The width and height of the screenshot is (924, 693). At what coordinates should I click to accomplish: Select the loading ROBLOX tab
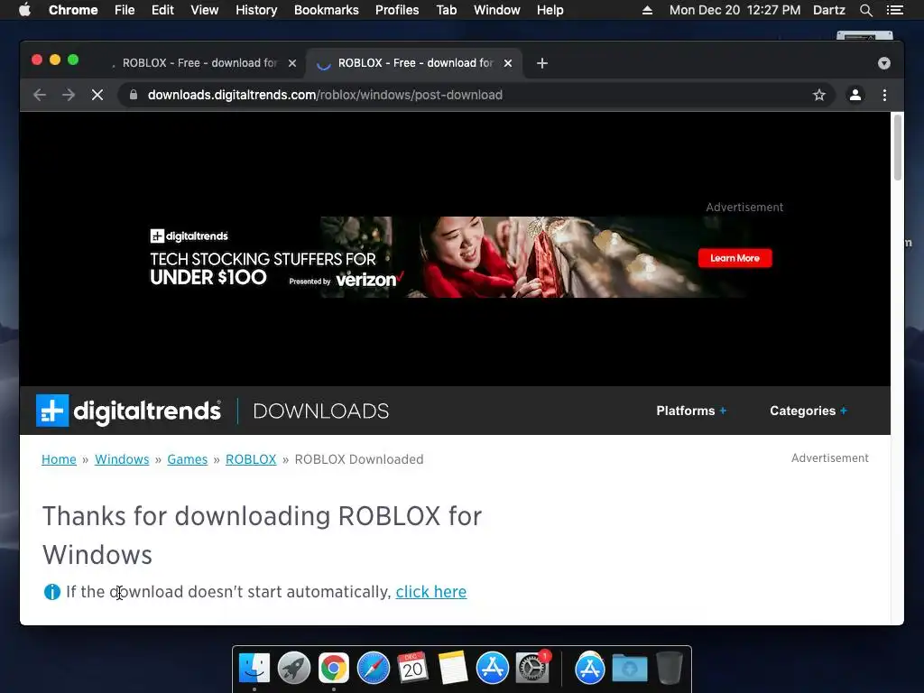pos(413,63)
